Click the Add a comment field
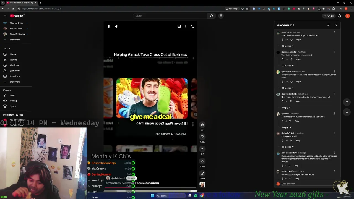The width and height of the screenshot is (354, 199). click(x=309, y=184)
